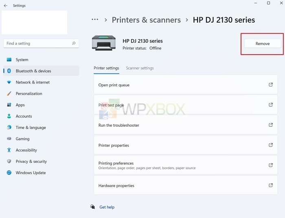Open Accessibility settings
Image resolution: width=285 pixels, height=218 pixels.
pos(41,150)
